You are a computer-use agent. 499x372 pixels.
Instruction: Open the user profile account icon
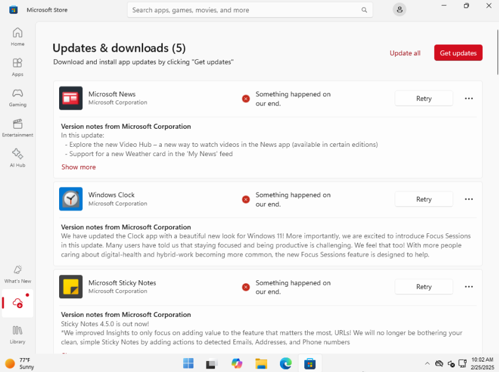click(x=399, y=9)
